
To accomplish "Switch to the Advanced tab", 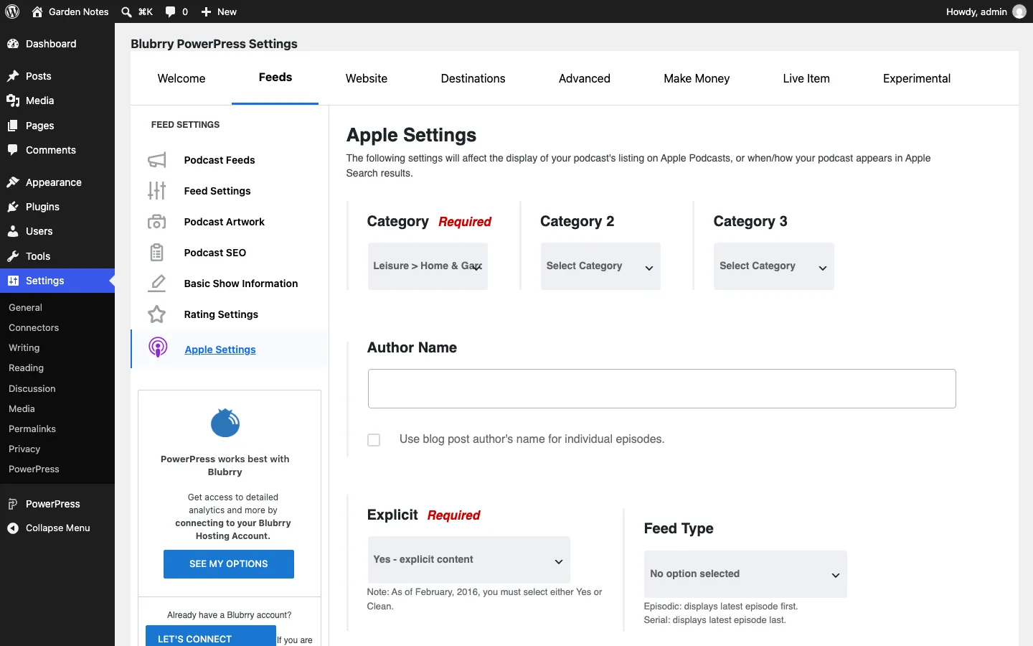I will [585, 79].
